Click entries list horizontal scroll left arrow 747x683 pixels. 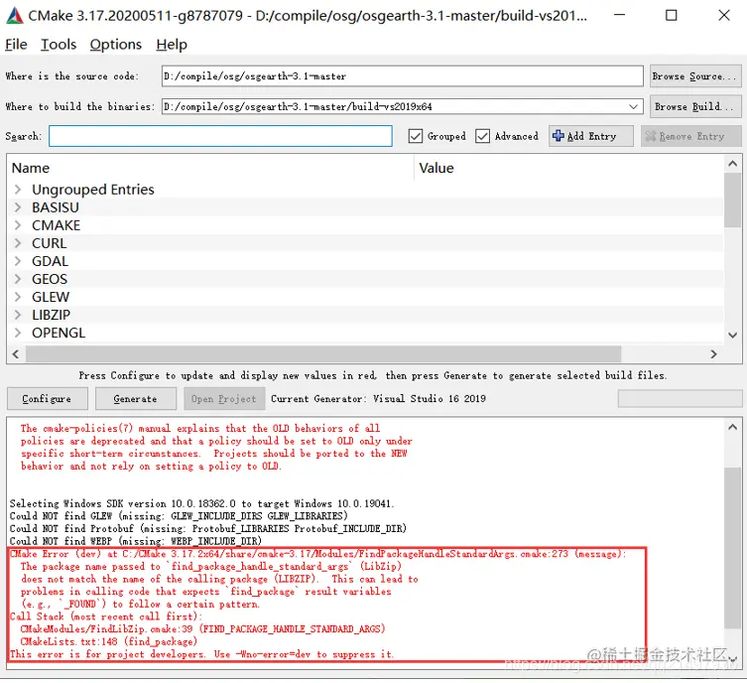pos(16,354)
